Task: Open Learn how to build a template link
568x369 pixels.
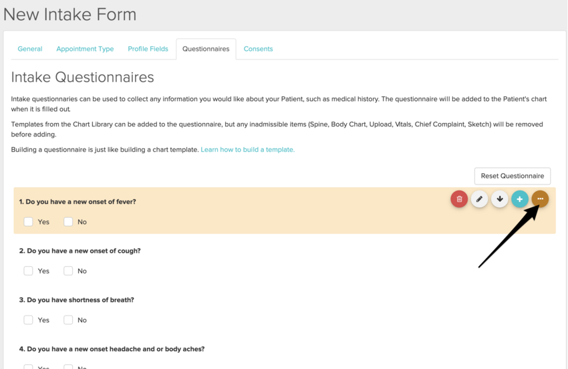Action: tap(247, 150)
